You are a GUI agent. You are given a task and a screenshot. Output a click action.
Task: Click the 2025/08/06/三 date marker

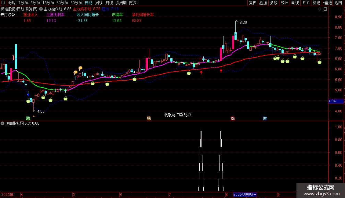(x=245, y=194)
